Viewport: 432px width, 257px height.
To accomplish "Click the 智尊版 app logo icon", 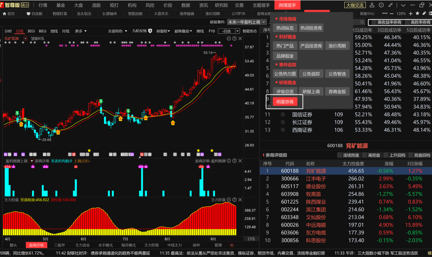I will (x=2, y=4).
